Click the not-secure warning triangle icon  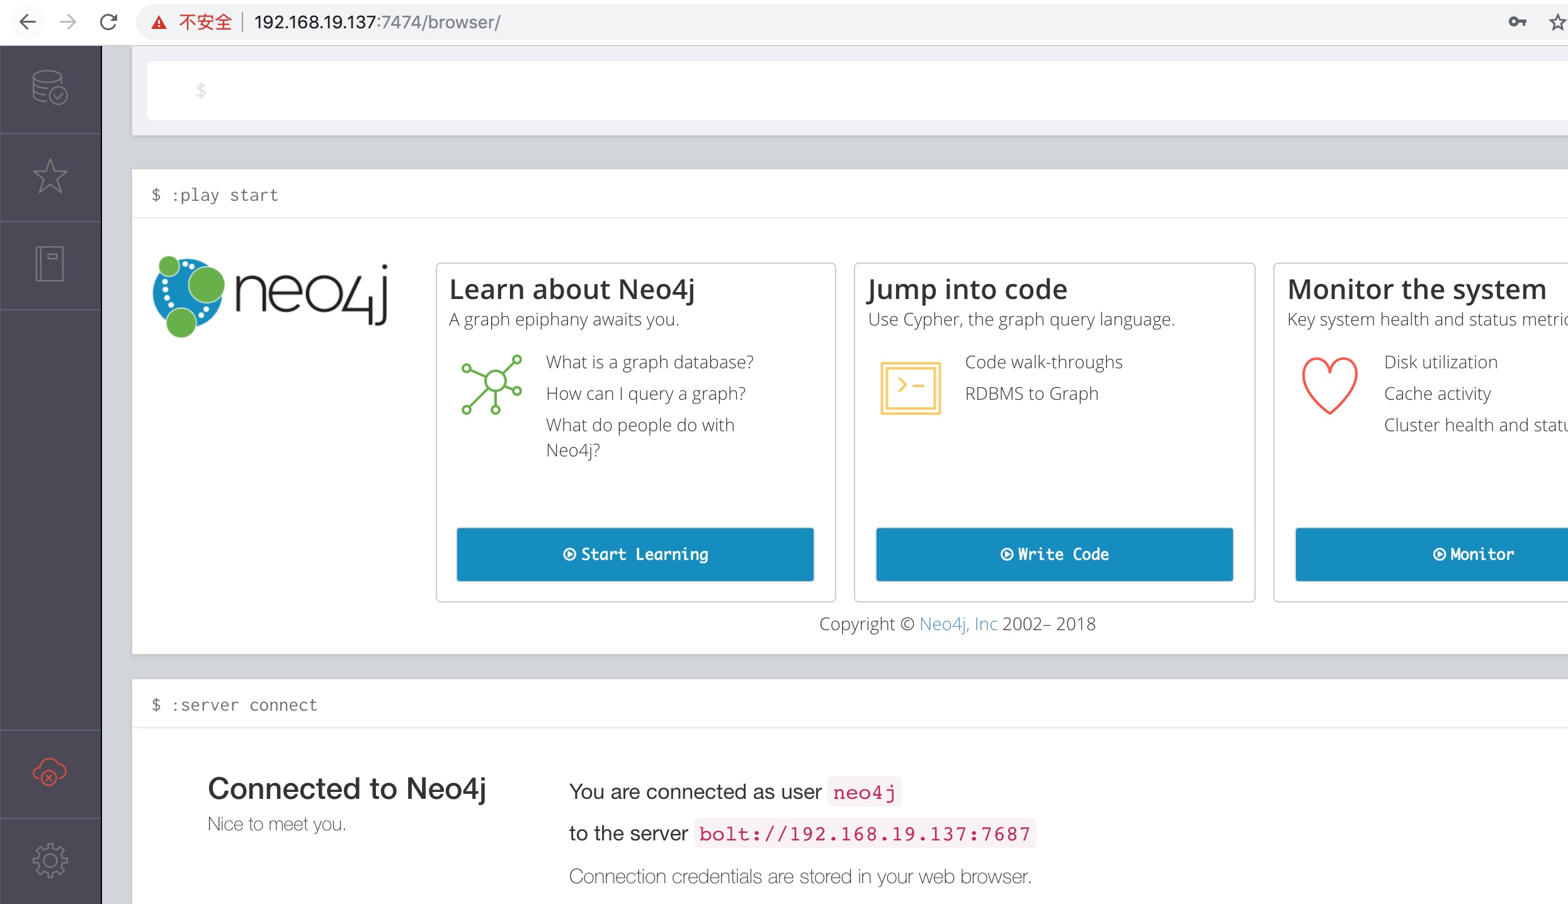tap(159, 23)
